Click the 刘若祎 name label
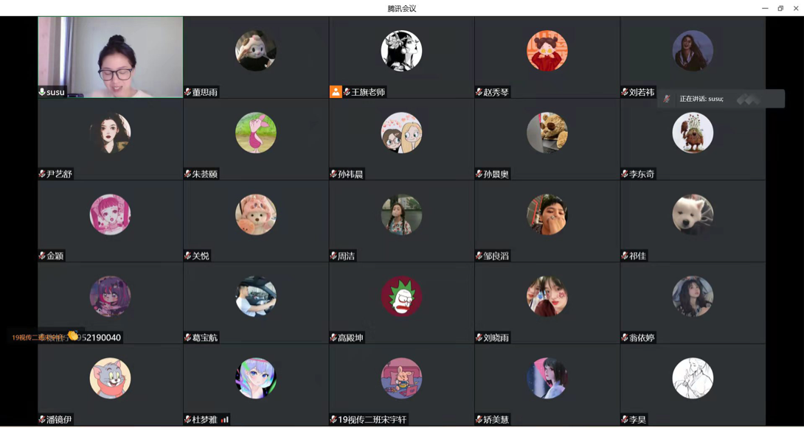This screenshot has width=804, height=428. (x=642, y=92)
